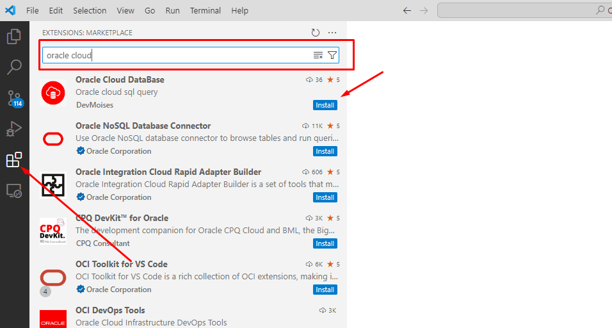The width and height of the screenshot is (612, 328).
Task: Open the Help menu
Action: click(x=239, y=10)
